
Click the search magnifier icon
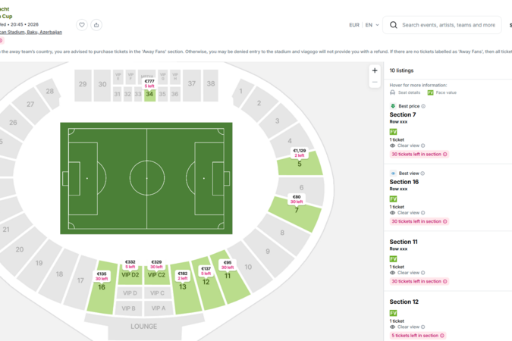point(394,25)
